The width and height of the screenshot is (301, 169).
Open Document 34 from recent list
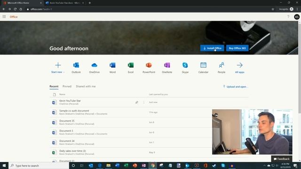click(67, 141)
